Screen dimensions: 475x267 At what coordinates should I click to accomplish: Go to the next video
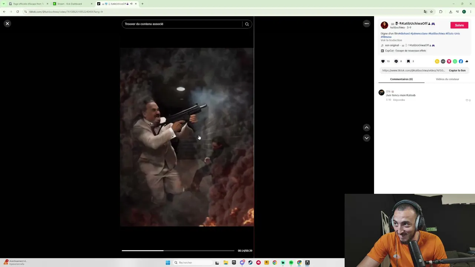pyautogui.click(x=366, y=138)
